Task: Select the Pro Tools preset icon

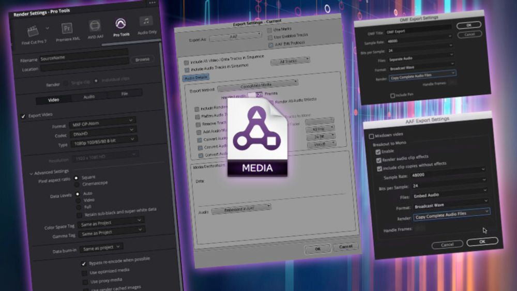Action: pos(120,23)
